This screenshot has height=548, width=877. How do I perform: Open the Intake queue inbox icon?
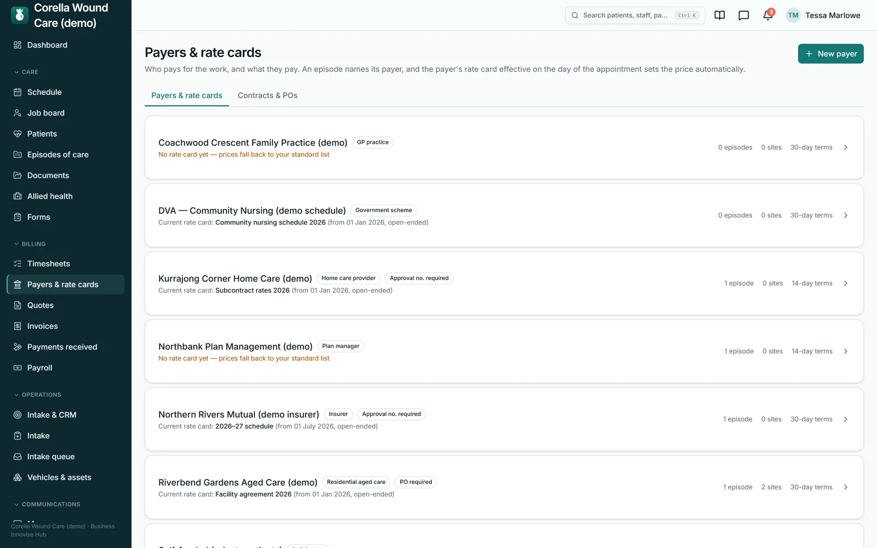(18, 456)
